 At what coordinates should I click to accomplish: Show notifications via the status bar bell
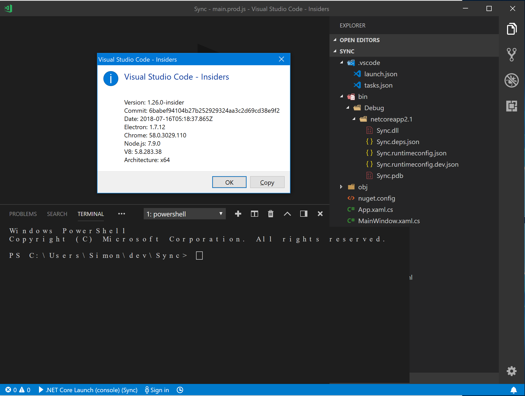click(x=514, y=390)
